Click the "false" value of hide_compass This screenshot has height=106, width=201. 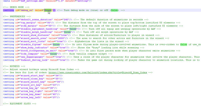click(53, 54)
